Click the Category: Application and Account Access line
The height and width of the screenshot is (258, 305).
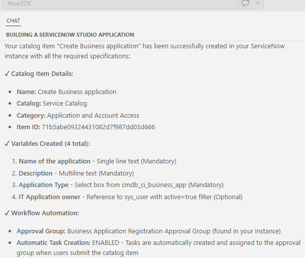(x=78, y=115)
